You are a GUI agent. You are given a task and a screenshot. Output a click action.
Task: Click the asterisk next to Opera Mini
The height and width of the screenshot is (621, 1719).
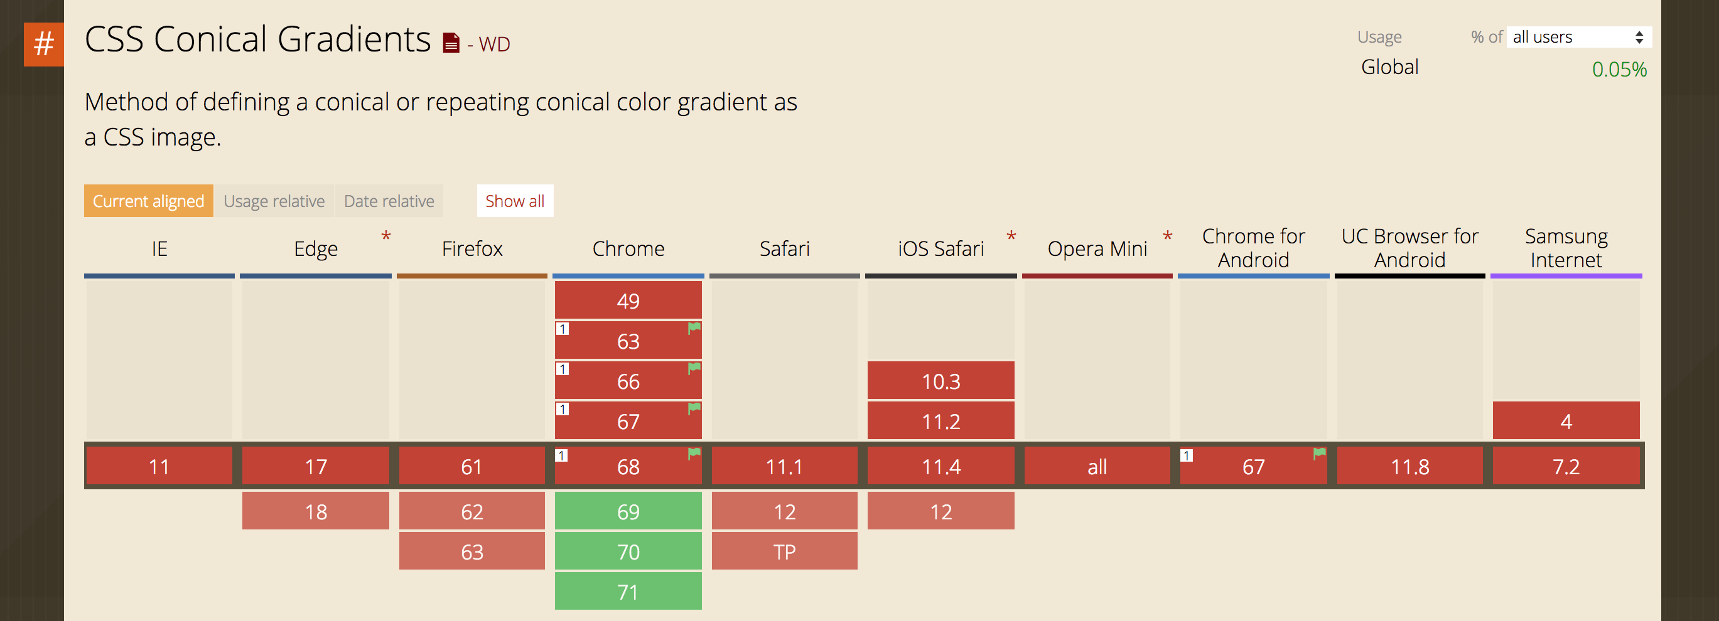(1167, 236)
